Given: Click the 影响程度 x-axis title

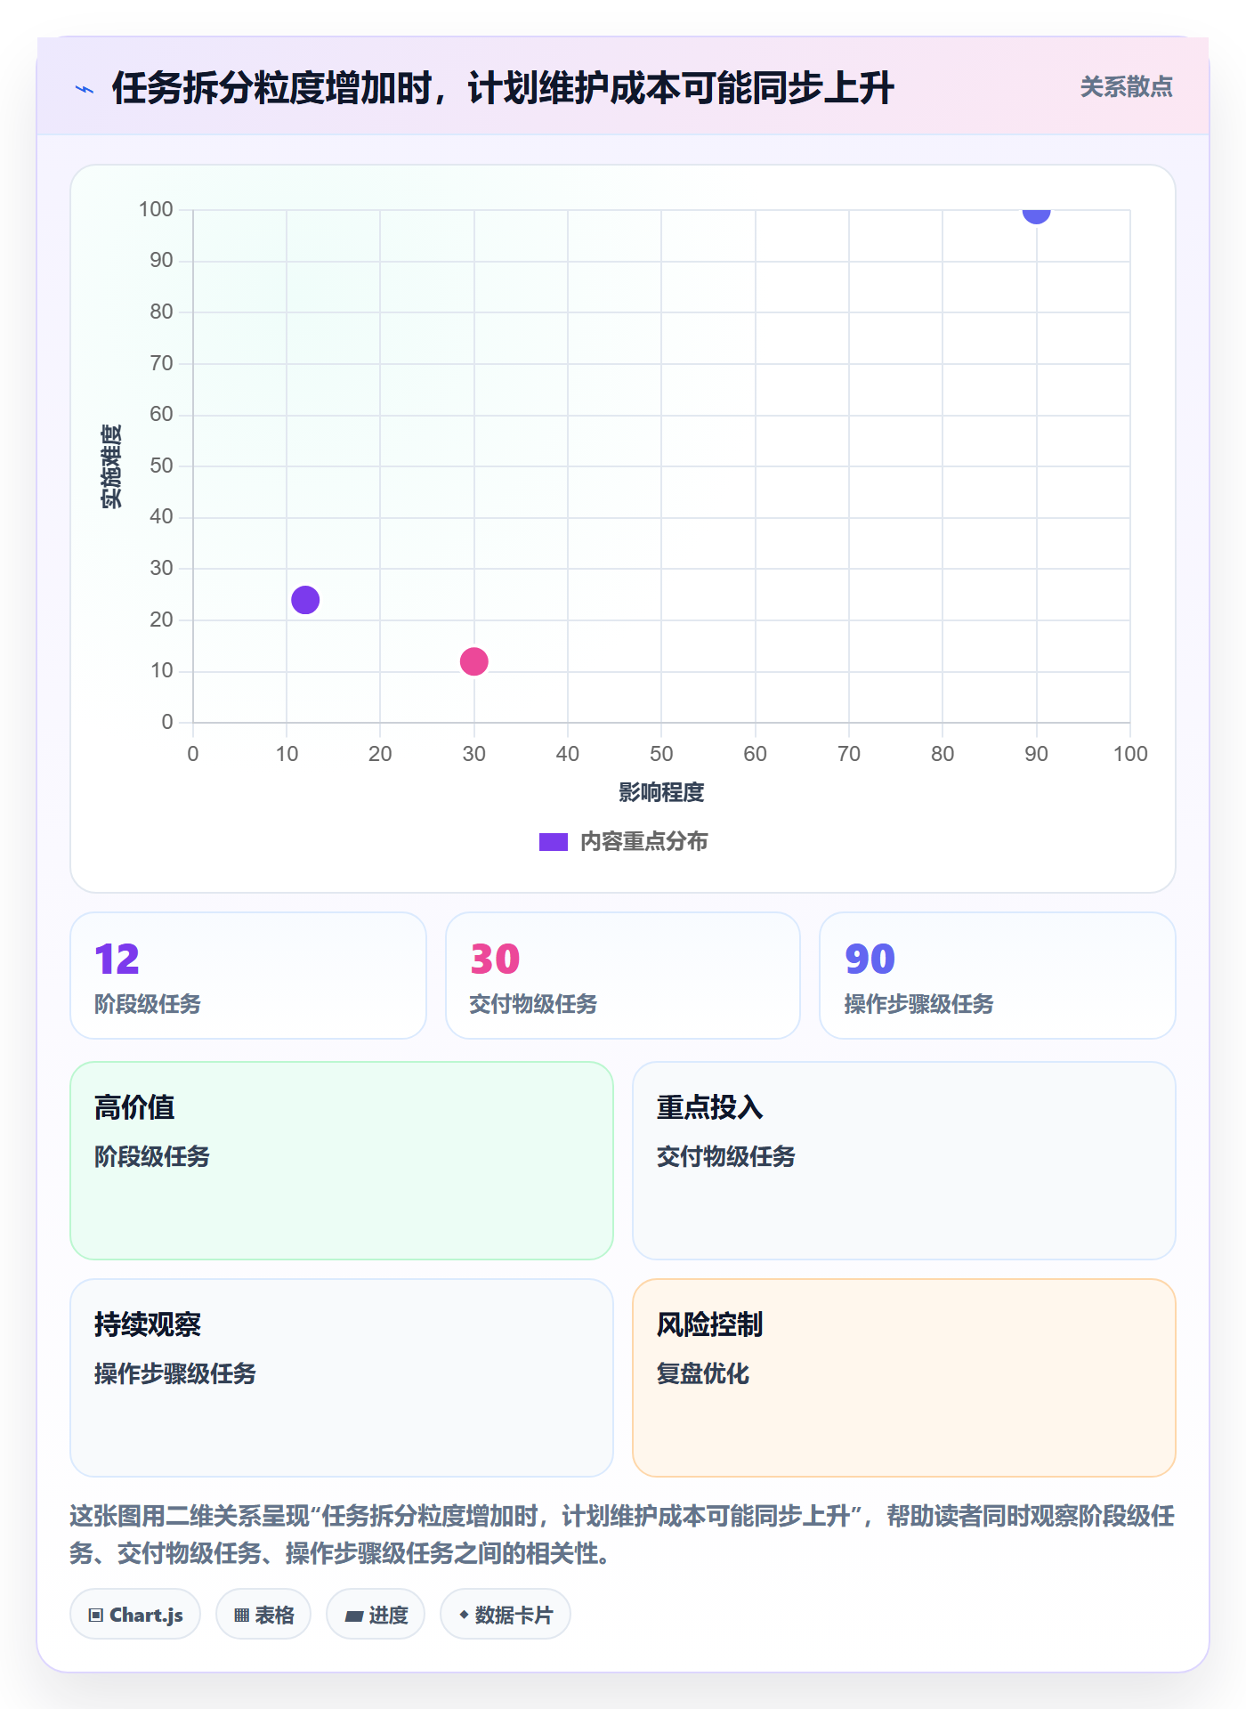Looking at the screenshot, I should [x=661, y=792].
